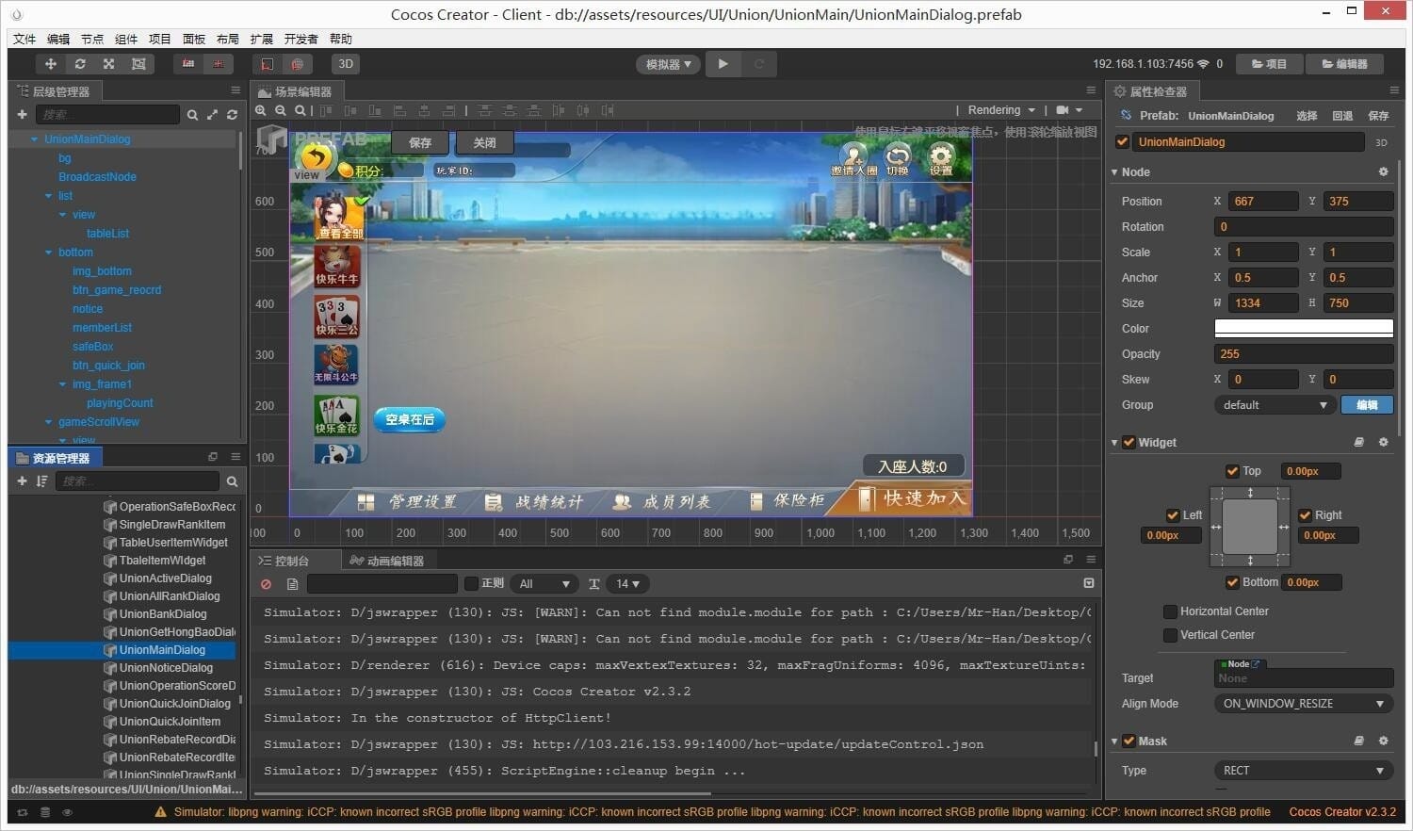Click the console filter input field
This screenshot has width=1413, height=831.
(x=382, y=584)
